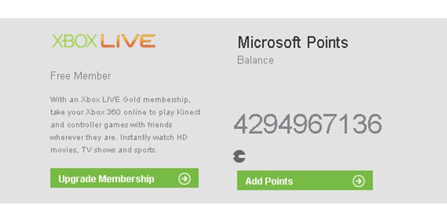
Task: Click the Xbox LIVE Gold membership description line
Action: pyautogui.click(x=121, y=100)
